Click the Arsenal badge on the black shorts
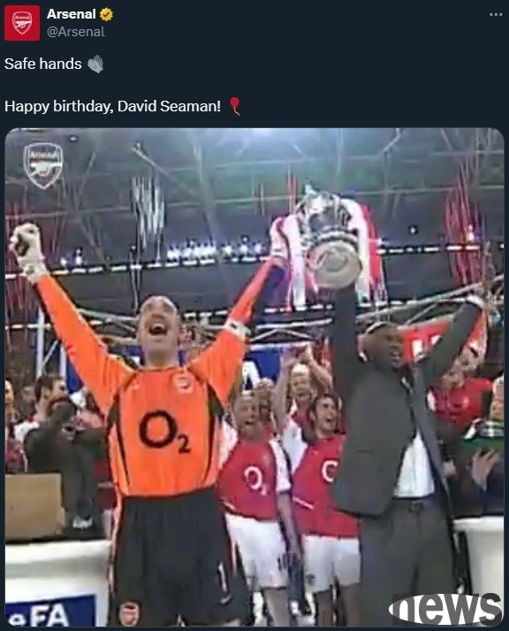This screenshot has height=631, width=509. click(x=129, y=613)
